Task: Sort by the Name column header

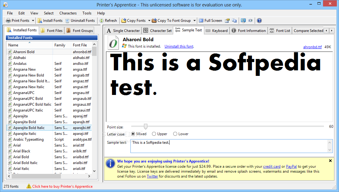Action: (x=29, y=45)
